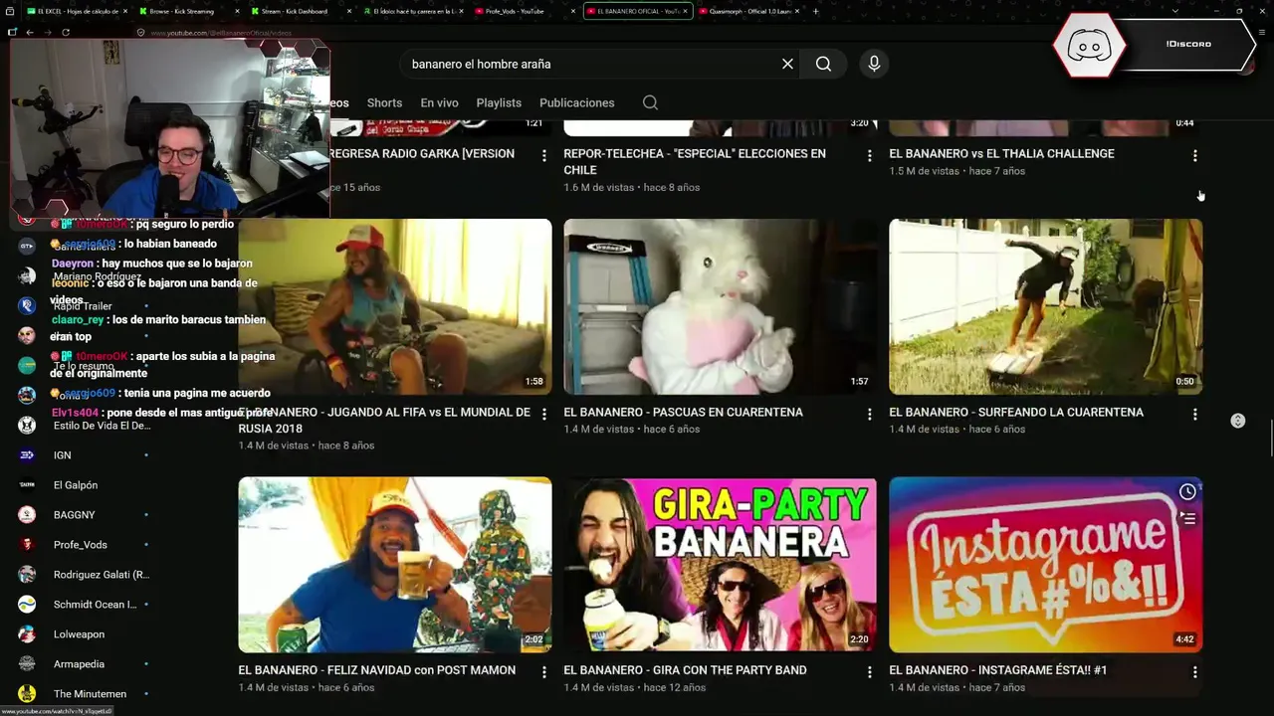
Task: Switch to the En vivo tab
Action: click(439, 102)
